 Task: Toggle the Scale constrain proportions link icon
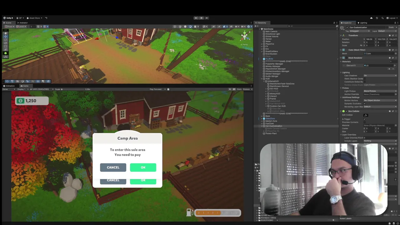pos(361,46)
